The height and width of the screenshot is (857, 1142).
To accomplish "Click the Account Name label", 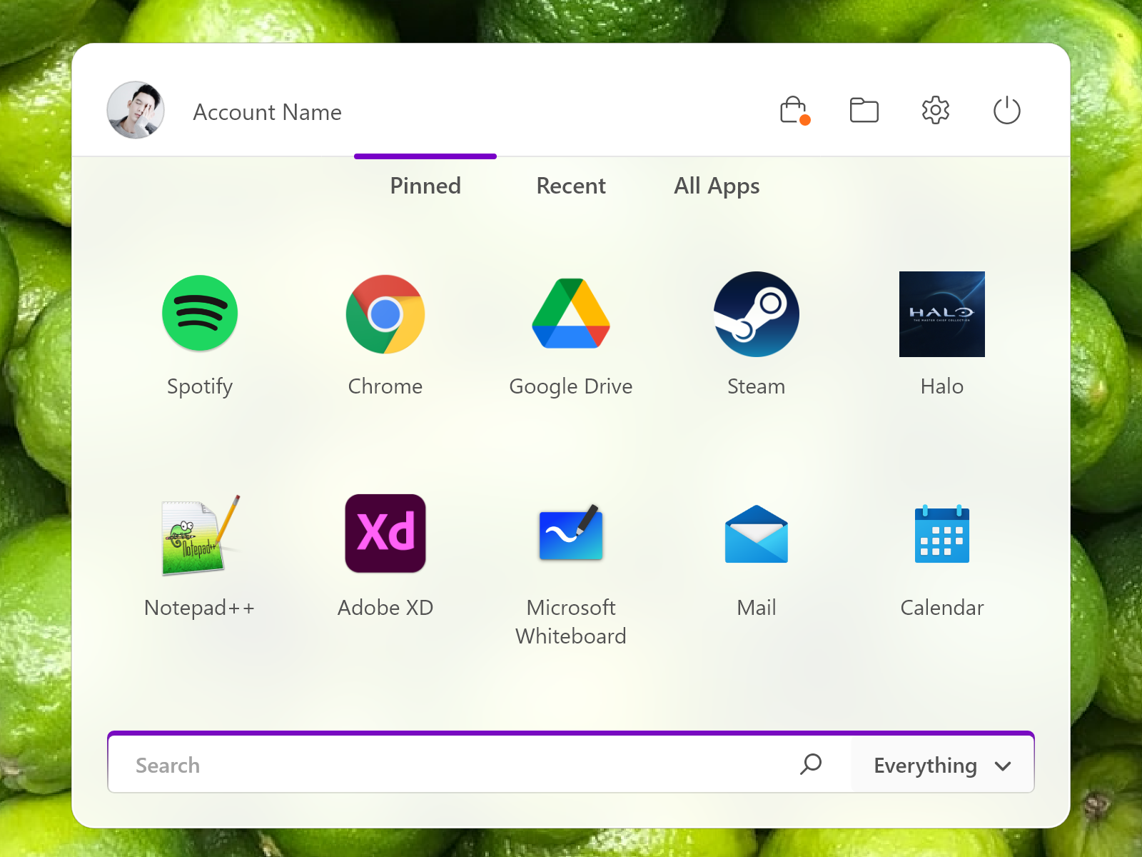I will tap(268, 113).
